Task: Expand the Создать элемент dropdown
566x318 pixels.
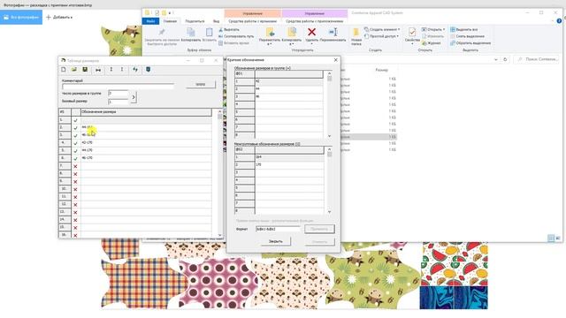Action: coord(399,29)
